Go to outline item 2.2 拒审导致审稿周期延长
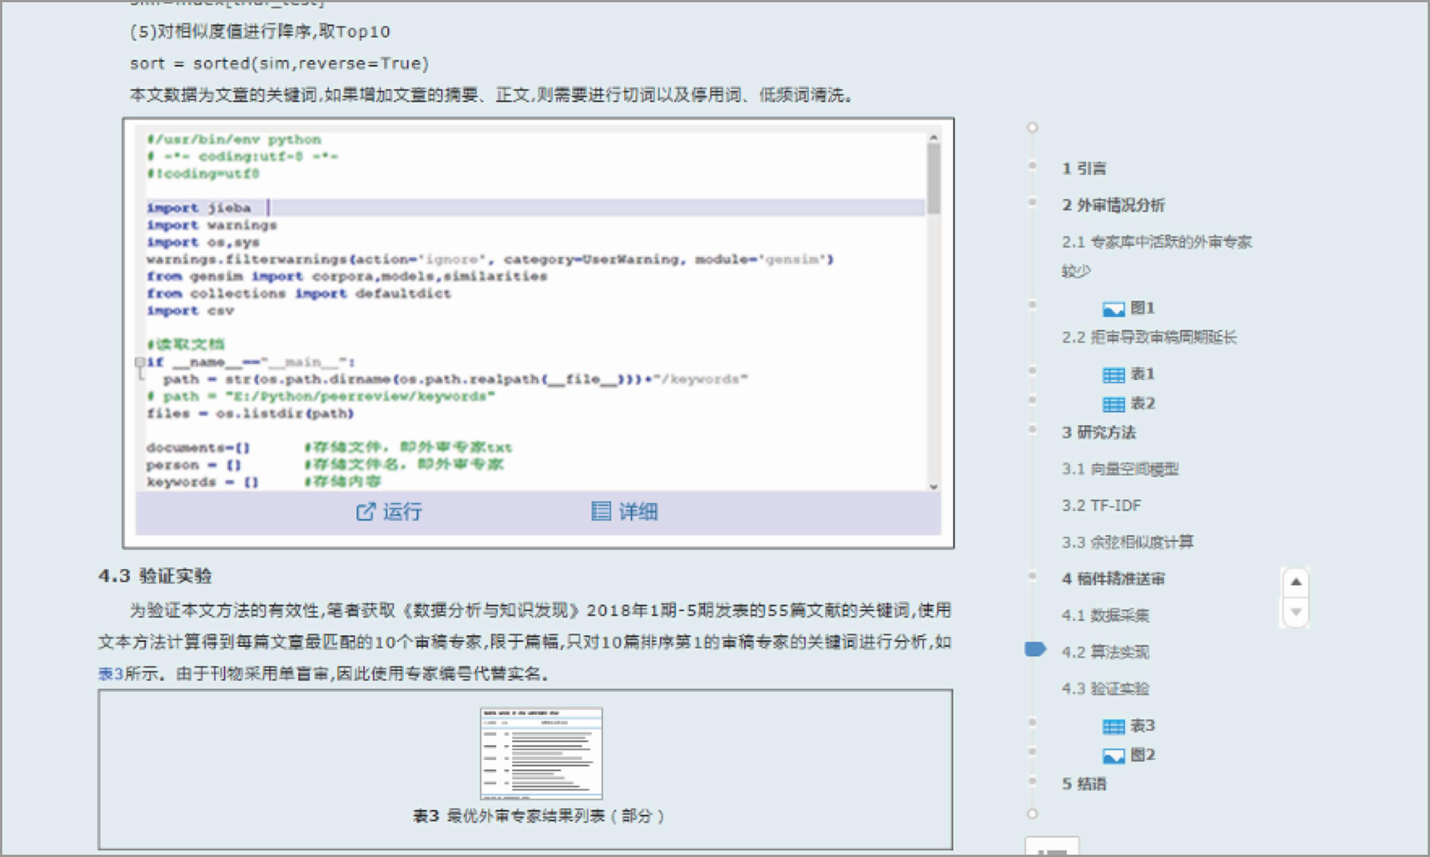The width and height of the screenshot is (1430, 857). 1149,337
